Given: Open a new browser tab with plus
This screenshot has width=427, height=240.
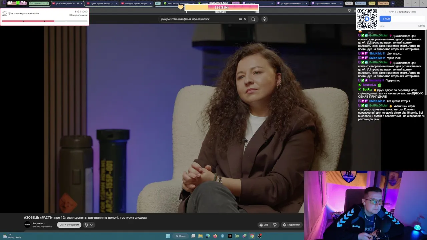Looking at the screenshot, I should [392, 3].
